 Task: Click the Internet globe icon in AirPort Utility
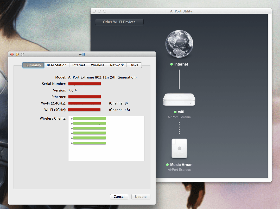click(x=179, y=44)
